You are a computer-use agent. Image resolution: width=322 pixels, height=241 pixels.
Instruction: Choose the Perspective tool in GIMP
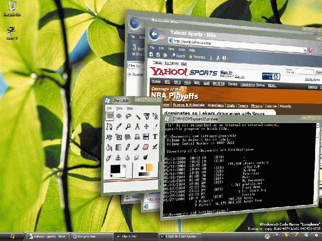tap(137, 137)
